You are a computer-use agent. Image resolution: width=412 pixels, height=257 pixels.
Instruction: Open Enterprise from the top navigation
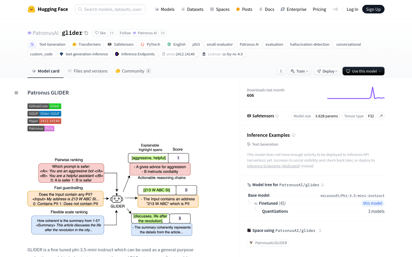(293, 9)
